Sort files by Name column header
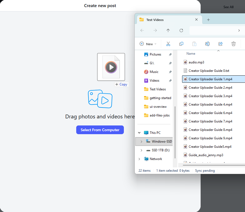This screenshot has height=212, width=245. point(191,54)
